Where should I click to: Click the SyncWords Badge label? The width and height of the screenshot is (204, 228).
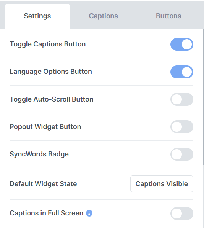click(39, 154)
